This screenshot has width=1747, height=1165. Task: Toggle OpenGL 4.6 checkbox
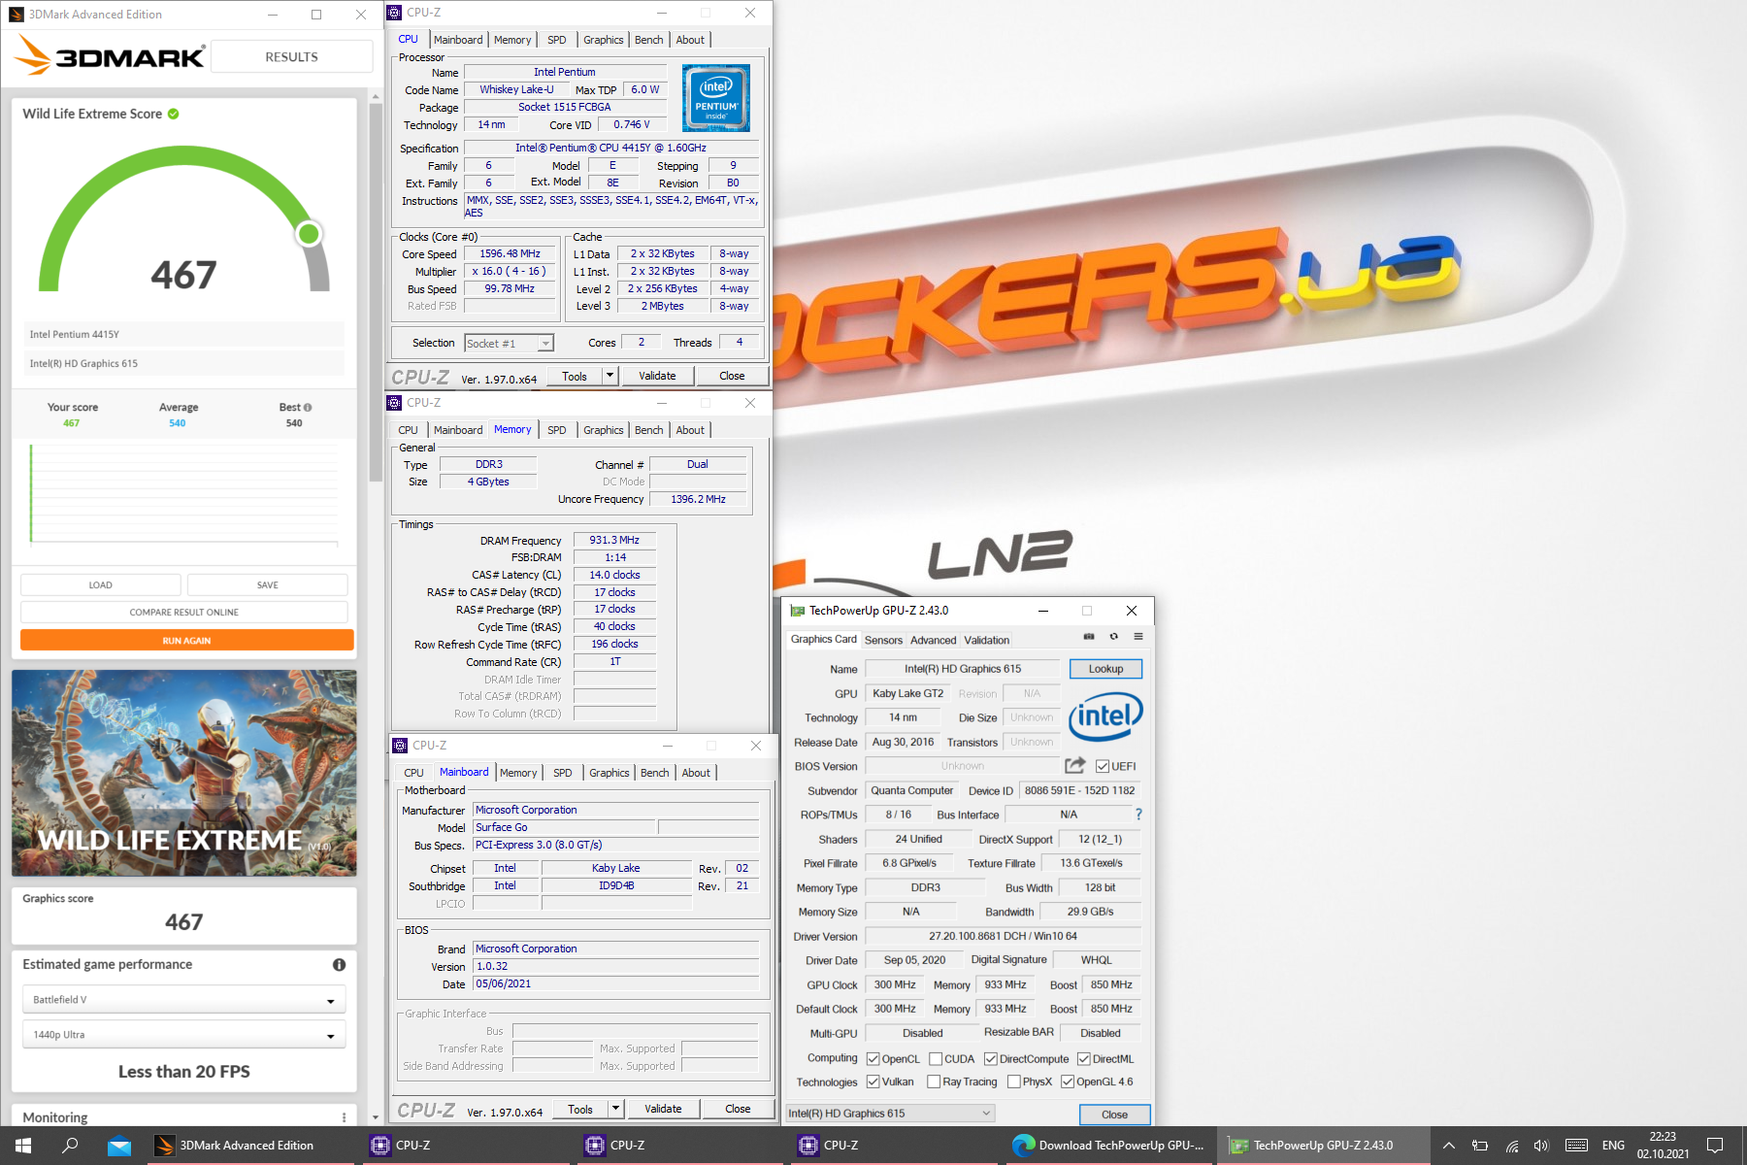pyautogui.click(x=1068, y=1082)
